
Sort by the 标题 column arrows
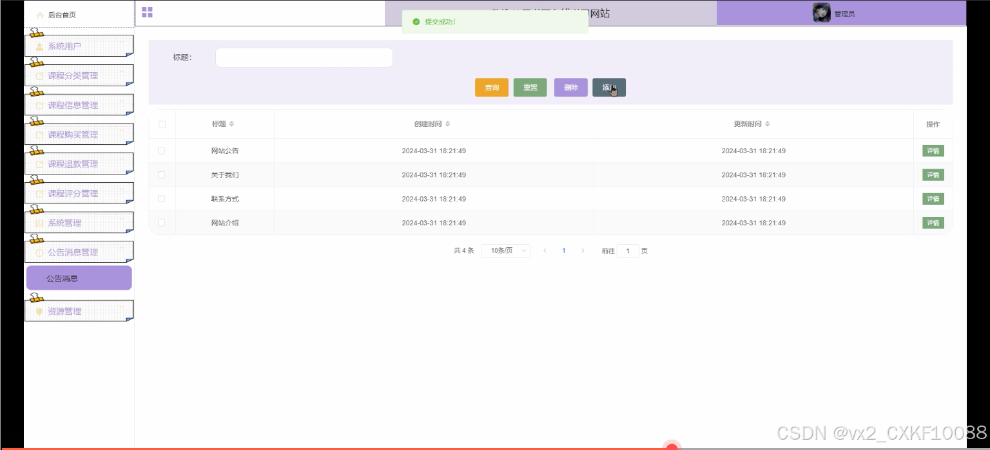tap(231, 124)
